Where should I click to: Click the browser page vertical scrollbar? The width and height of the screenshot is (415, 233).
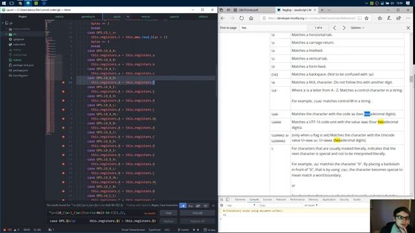click(411, 114)
